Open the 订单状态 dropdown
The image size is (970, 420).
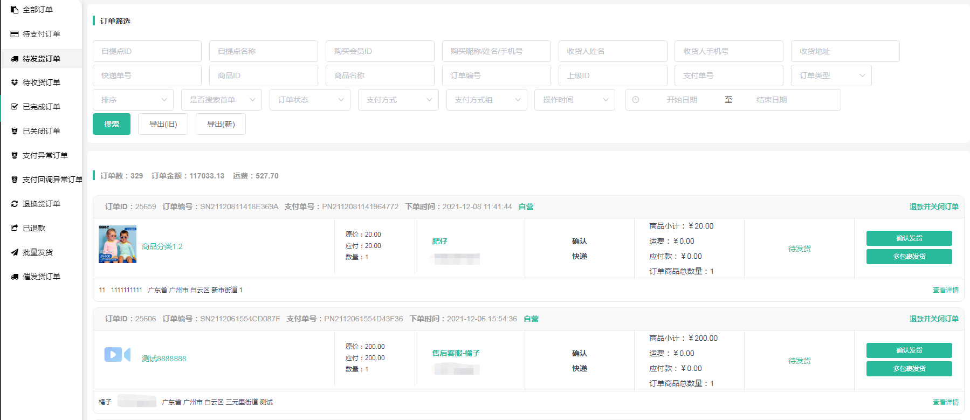point(309,100)
